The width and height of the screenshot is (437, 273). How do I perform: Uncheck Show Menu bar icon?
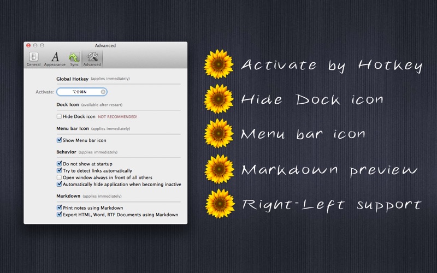(x=59, y=140)
